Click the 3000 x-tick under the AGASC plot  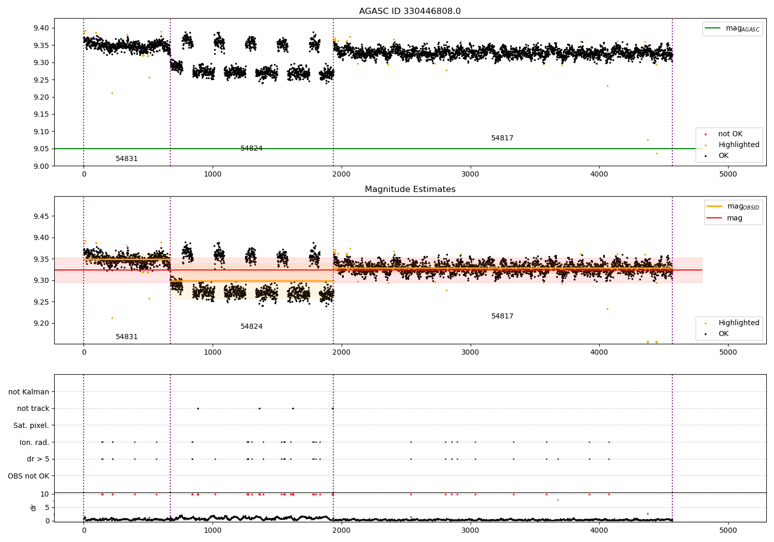pyautogui.click(x=470, y=174)
